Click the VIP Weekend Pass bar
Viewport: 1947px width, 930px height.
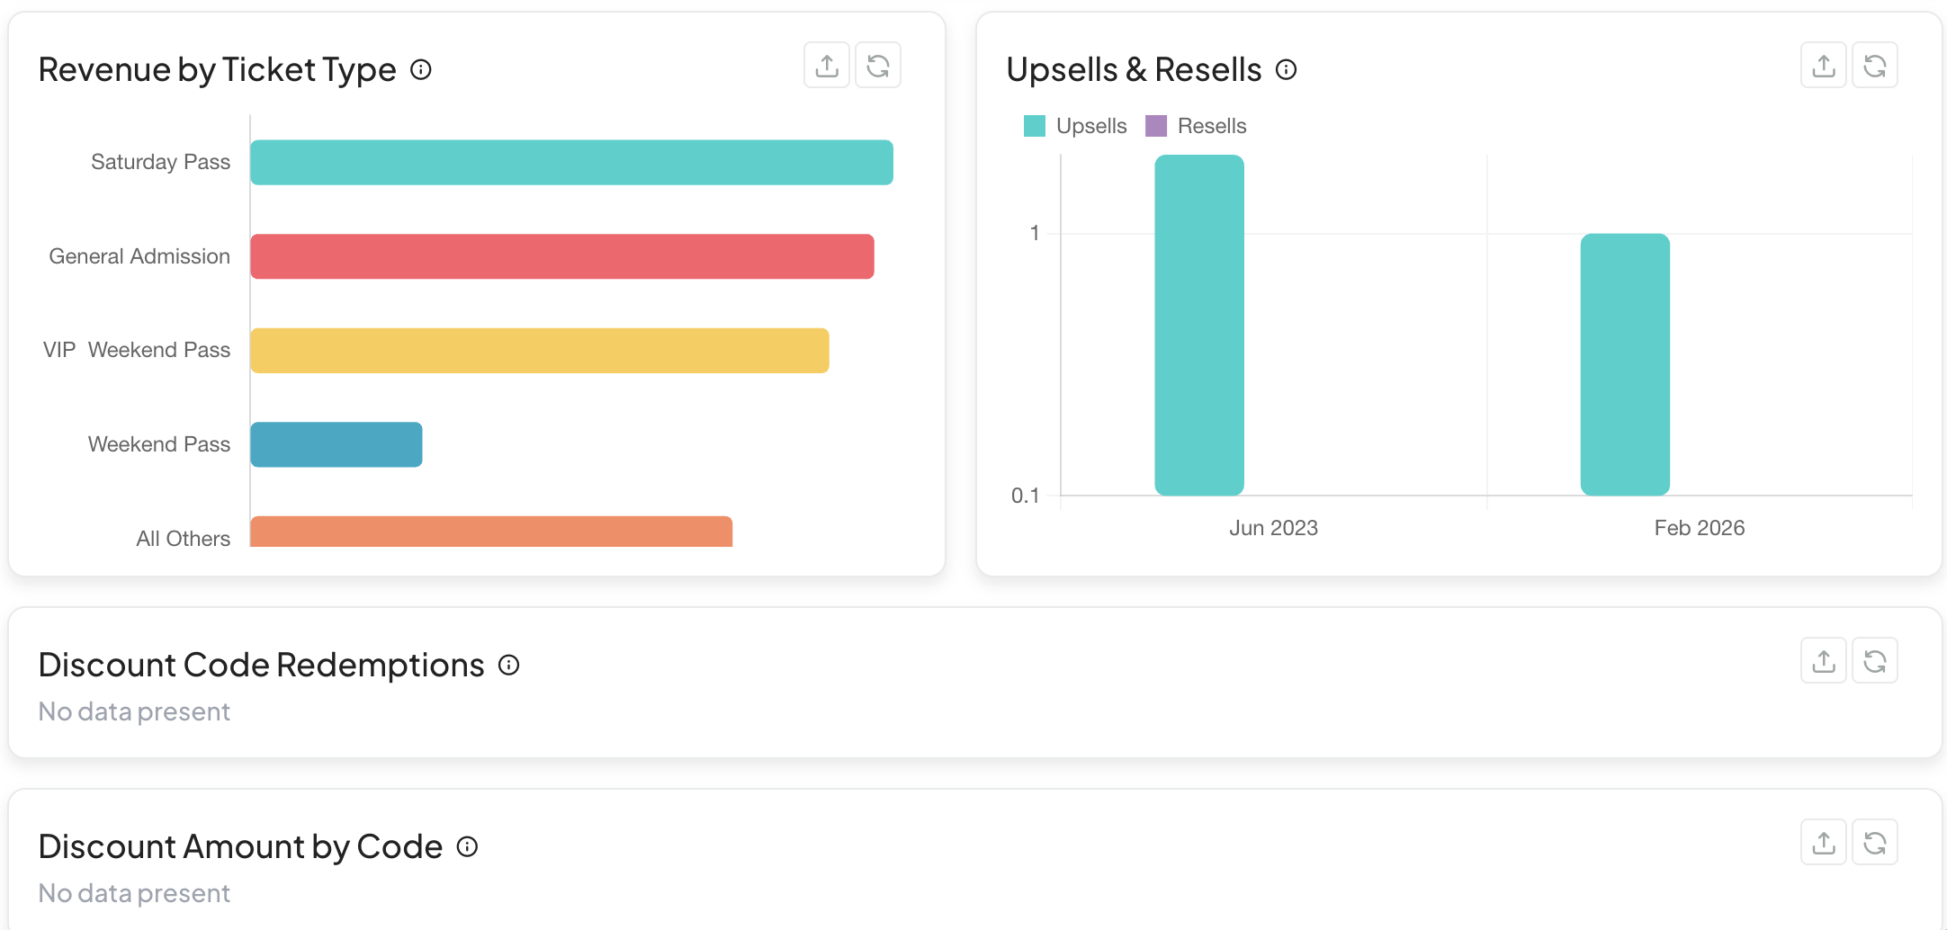click(x=540, y=351)
